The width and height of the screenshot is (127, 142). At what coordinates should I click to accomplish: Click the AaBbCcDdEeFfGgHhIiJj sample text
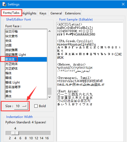click(x=75, y=28)
